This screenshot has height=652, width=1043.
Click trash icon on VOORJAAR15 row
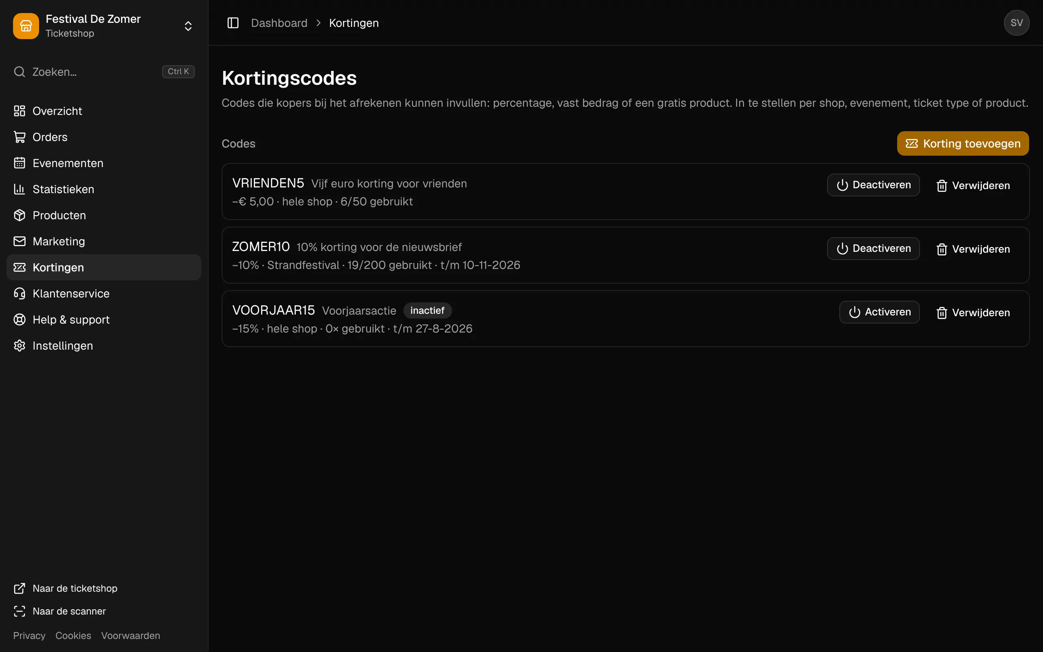[942, 313]
